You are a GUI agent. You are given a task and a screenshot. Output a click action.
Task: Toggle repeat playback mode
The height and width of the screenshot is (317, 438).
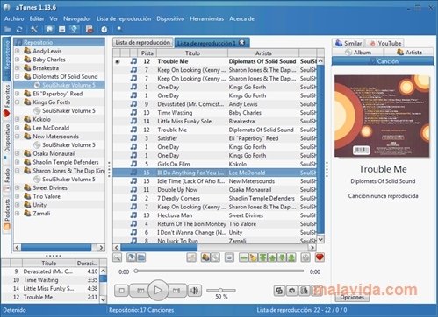pyautogui.click(x=291, y=291)
